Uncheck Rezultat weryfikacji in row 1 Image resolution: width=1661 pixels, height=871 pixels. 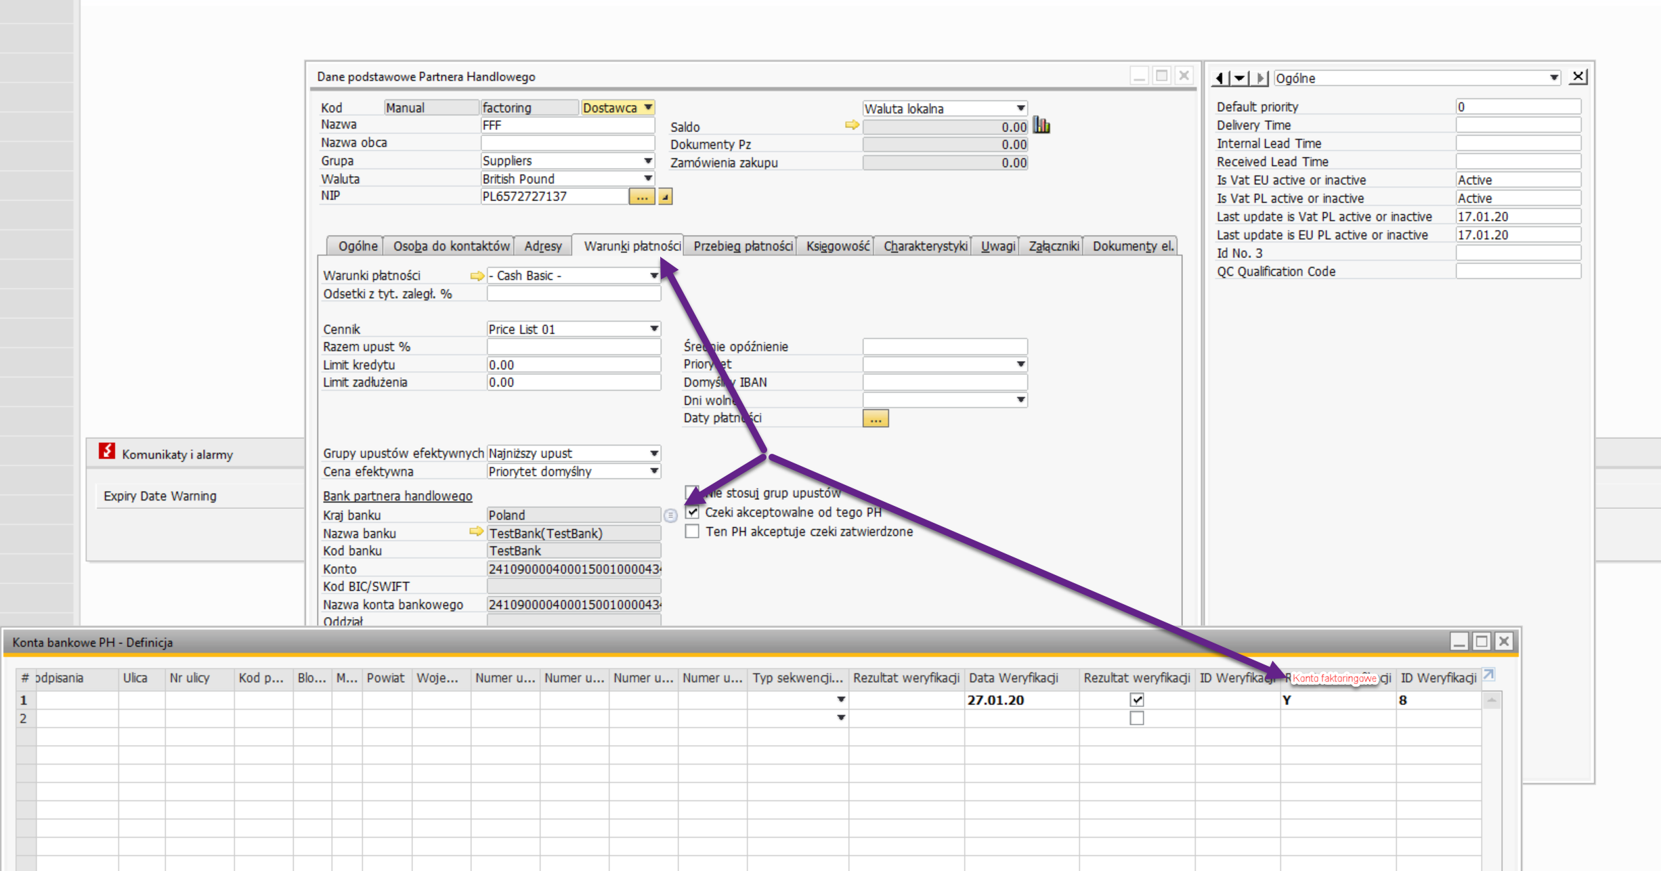(x=1136, y=700)
